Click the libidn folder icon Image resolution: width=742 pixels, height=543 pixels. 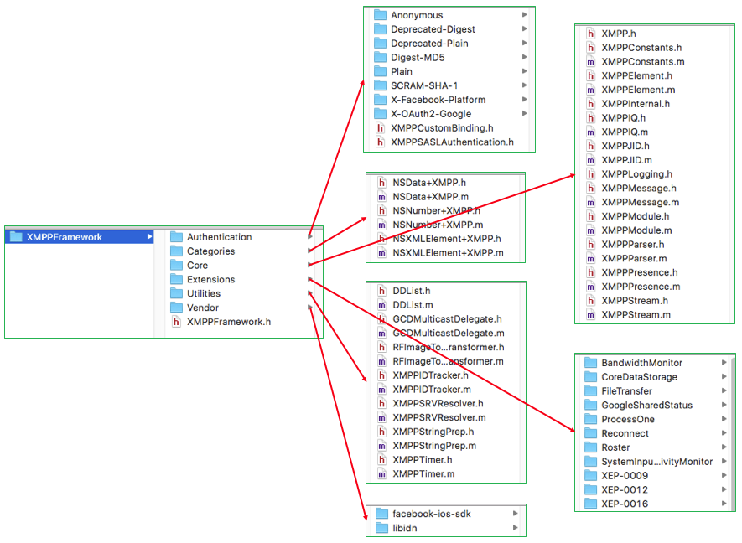coord(381,528)
